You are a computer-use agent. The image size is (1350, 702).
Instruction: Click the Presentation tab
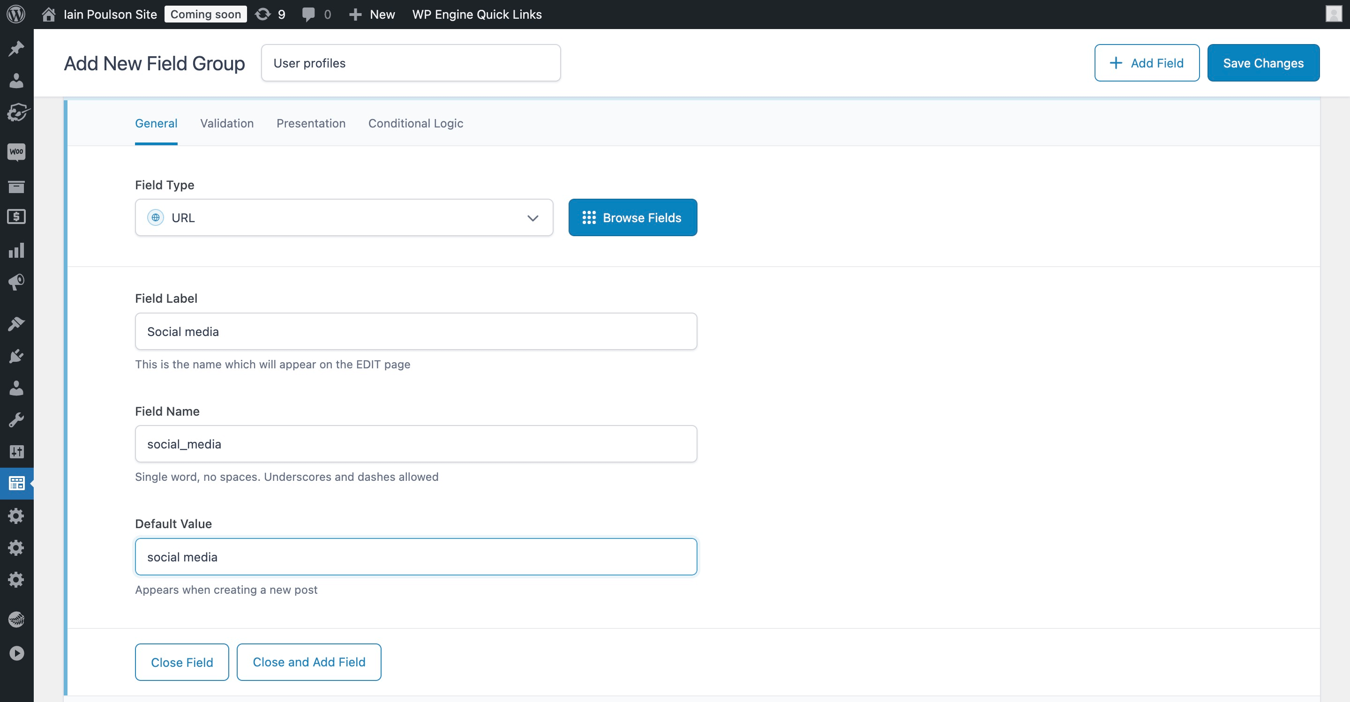[311, 123]
